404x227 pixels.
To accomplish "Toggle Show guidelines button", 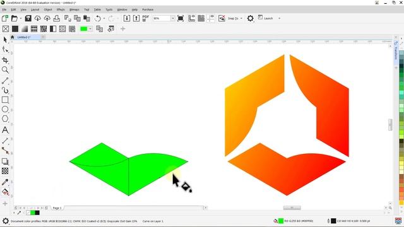I will [x=211, y=18].
